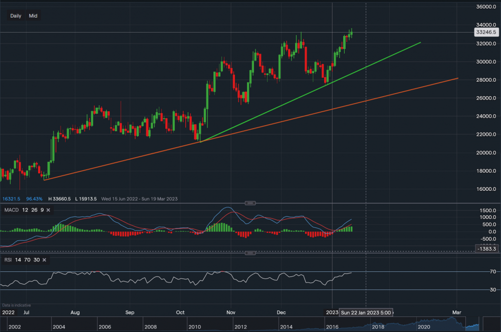This screenshot has height=332, width=501.
Task: Click the Nov label on the date axis
Action: pyautogui.click(x=230, y=312)
